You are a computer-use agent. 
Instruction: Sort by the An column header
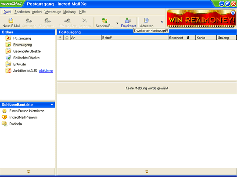[x=86, y=38]
